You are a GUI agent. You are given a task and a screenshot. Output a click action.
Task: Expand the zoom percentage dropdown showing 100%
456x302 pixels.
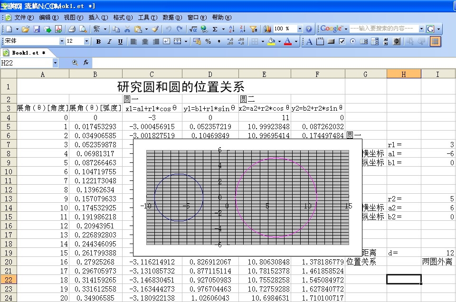click(300, 29)
